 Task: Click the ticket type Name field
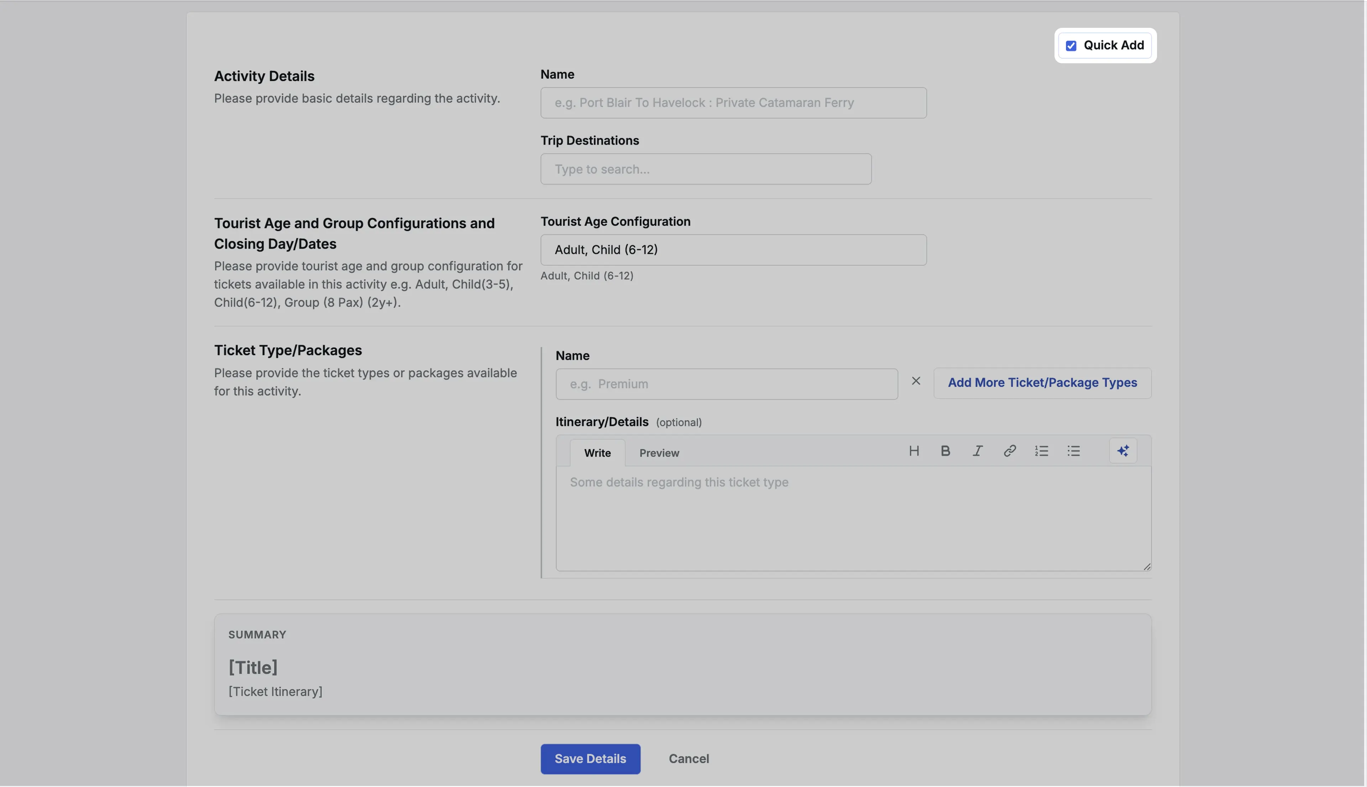tap(726, 384)
